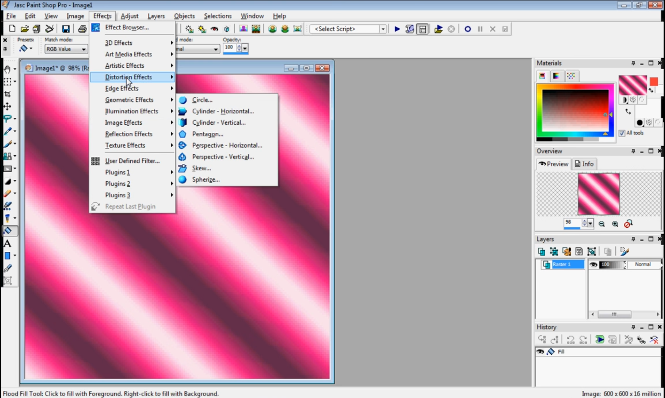The image size is (665, 398).
Task: Click the Start Script Recording icon
Action: pyautogui.click(x=468, y=29)
